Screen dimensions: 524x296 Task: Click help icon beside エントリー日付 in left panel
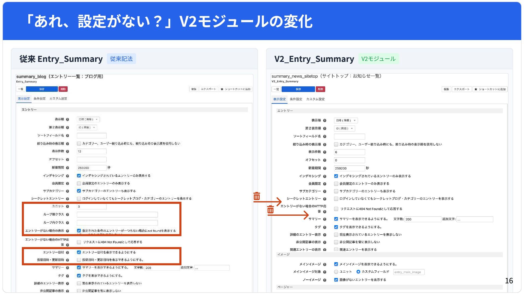(67, 253)
